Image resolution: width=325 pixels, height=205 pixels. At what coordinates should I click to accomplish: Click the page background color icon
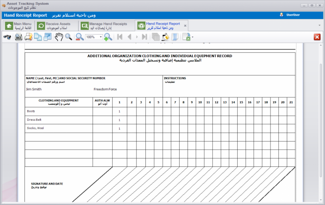(x=166, y=37)
